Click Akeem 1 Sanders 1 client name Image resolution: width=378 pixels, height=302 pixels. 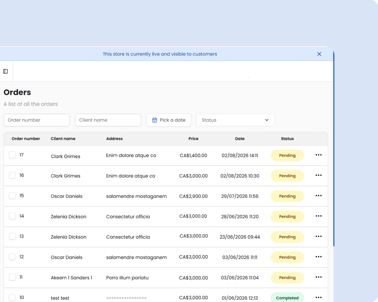[72, 278]
